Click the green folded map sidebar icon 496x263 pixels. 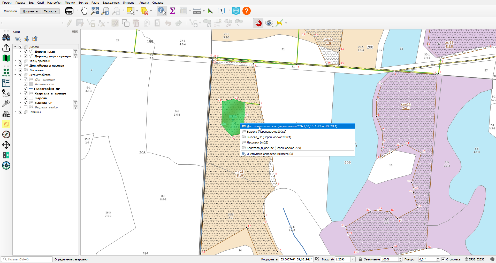point(6,58)
